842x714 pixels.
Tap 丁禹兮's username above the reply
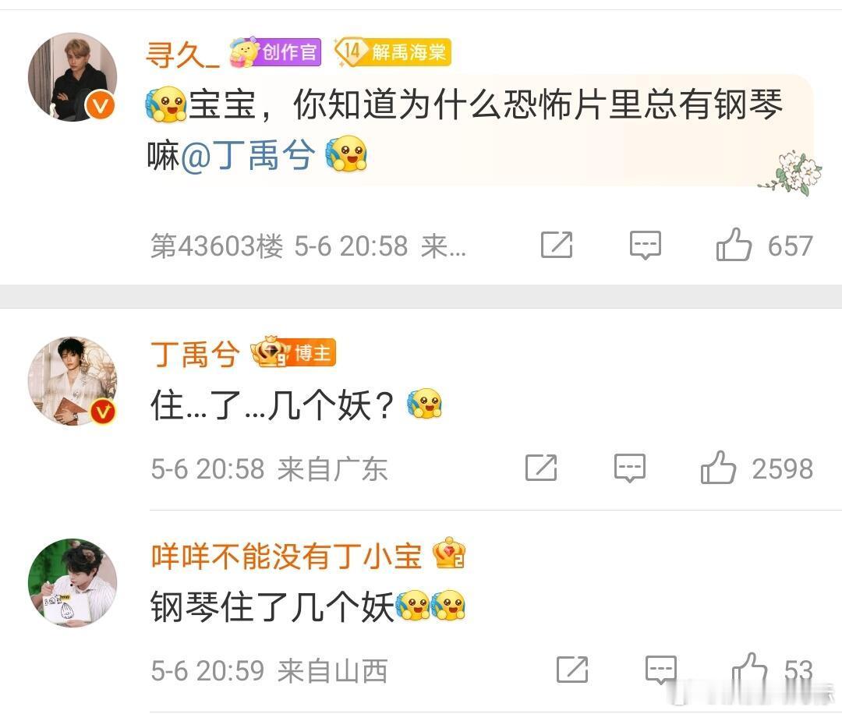pyautogui.click(x=195, y=354)
